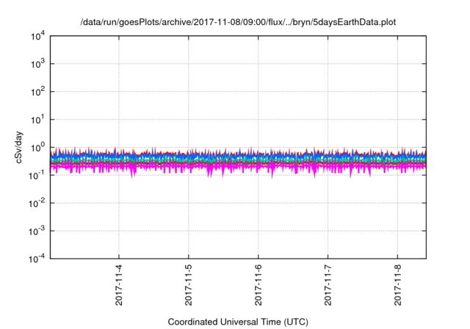The height and width of the screenshot is (329, 470).
Task: Click the 10^0 y-axis tick label
Action: tap(38, 148)
